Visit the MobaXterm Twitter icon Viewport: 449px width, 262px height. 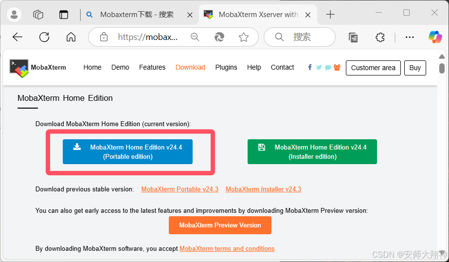coord(319,67)
